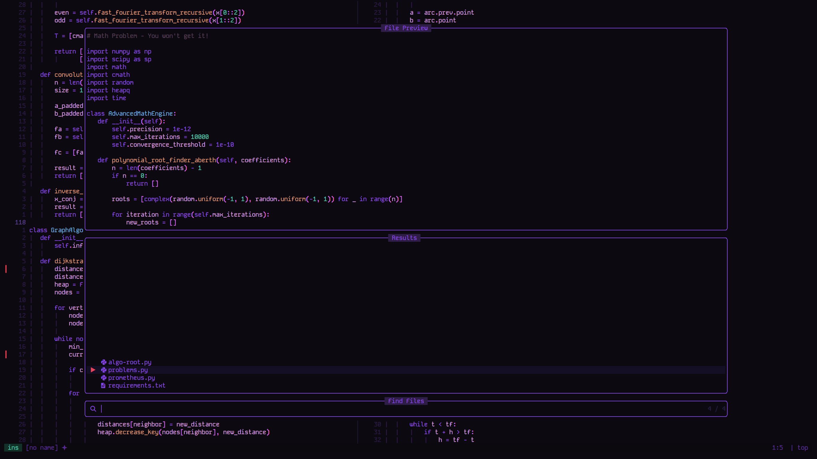Click the 4 / 4 match counter
Viewport: 817px width, 459px height.
click(717, 408)
